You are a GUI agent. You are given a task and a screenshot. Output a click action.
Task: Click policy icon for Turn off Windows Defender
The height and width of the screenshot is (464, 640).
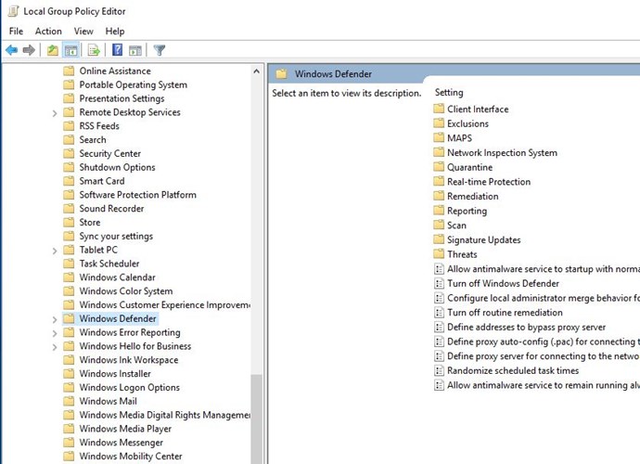coord(439,283)
